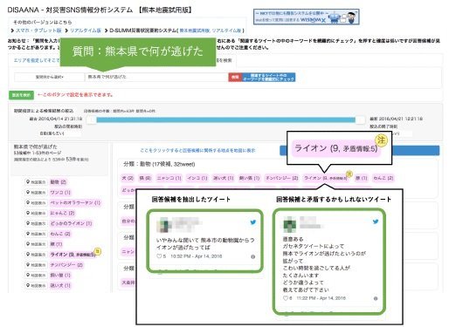Click the blue keyword check button
Screen dimensions: 449x327
point(268,77)
